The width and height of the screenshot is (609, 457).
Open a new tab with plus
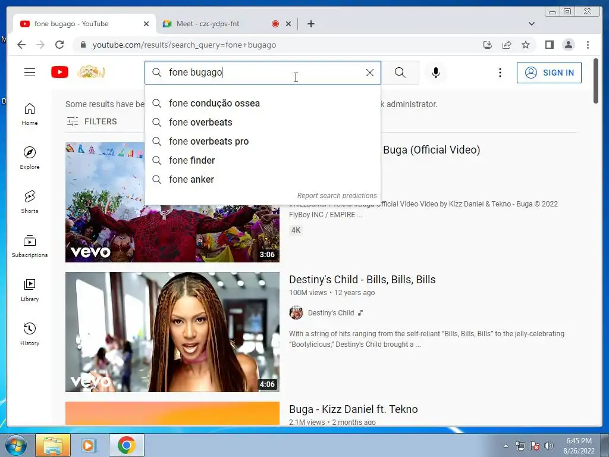(x=310, y=24)
